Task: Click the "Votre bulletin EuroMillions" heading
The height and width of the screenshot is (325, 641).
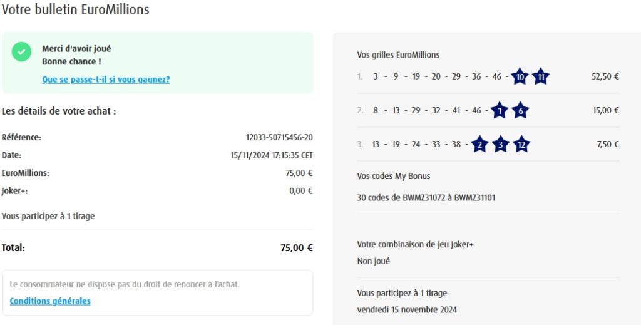Action: (75, 10)
